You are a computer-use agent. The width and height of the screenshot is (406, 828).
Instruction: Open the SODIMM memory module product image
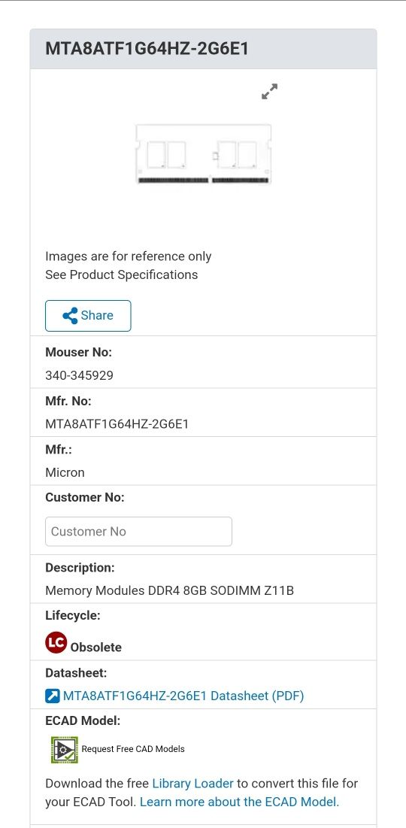pyautogui.click(x=203, y=154)
